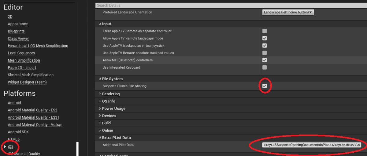Open Android Material Quality - ES31
The height and width of the screenshot is (156, 367).
pos(34,117)
